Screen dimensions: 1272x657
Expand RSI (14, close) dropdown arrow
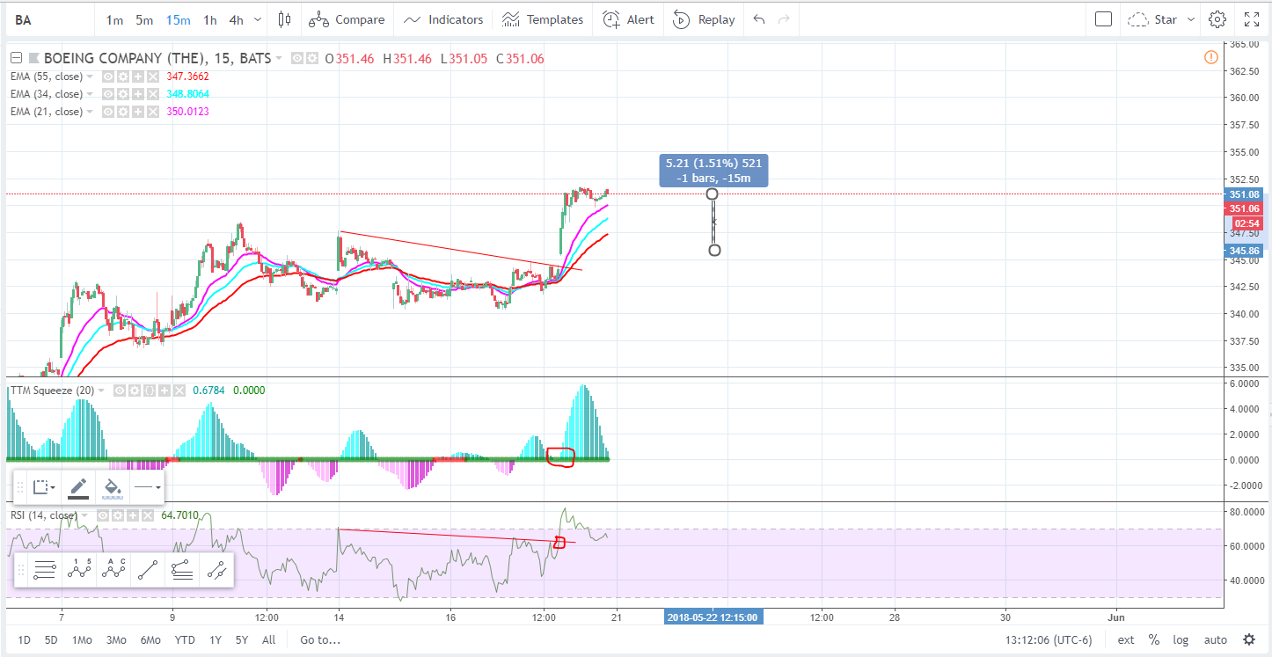pyautogui.click(x=85, y=515)
